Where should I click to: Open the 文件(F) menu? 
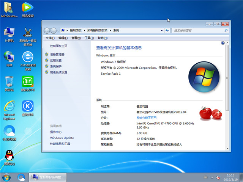tap(50, 38)
